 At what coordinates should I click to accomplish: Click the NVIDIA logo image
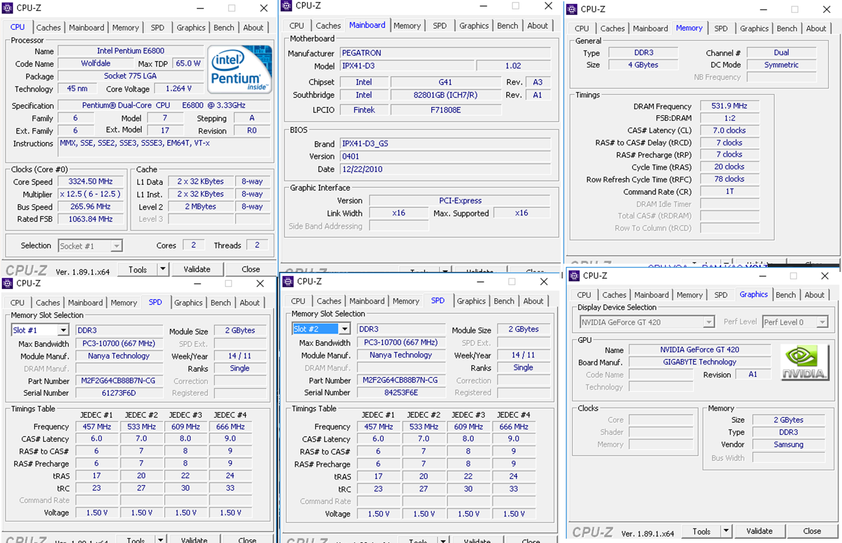[804, 363]
